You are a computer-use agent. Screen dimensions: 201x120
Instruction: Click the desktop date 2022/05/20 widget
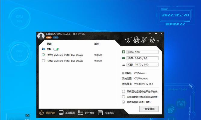[x=175, y=15]
